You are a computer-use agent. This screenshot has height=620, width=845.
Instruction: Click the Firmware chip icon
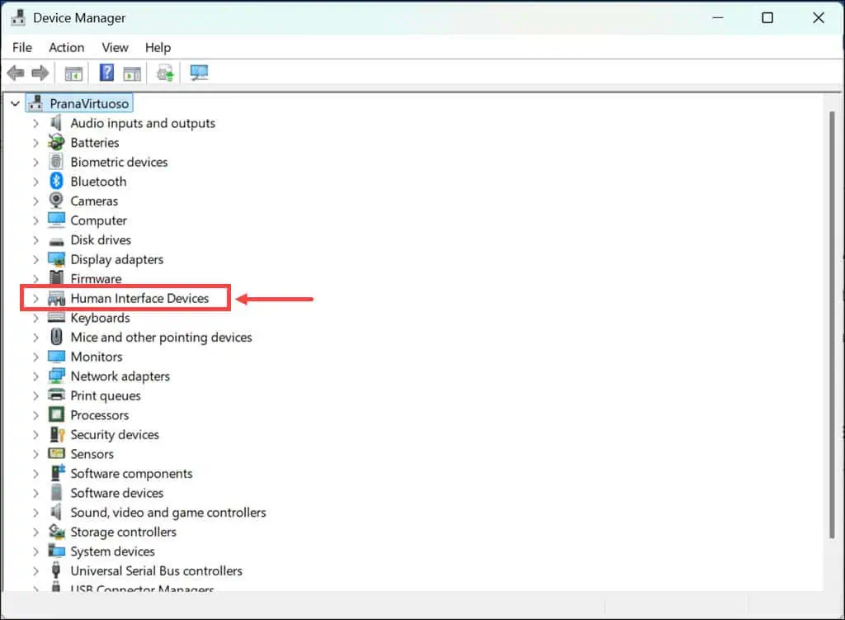[56, 277]
